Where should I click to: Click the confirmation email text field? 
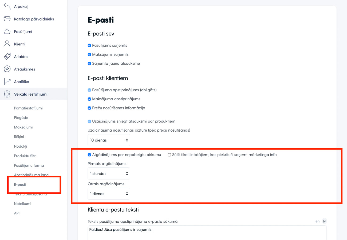[x=207, y=233]
